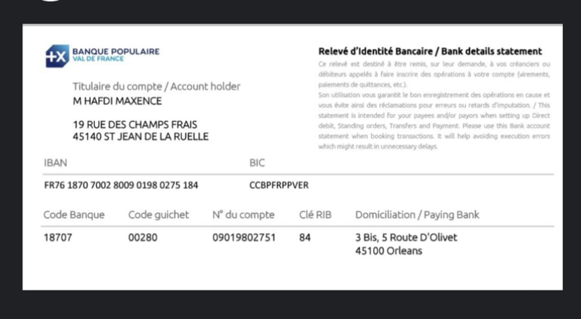Select the bank code 18707
581x319 pixels.
click(58, 238)
